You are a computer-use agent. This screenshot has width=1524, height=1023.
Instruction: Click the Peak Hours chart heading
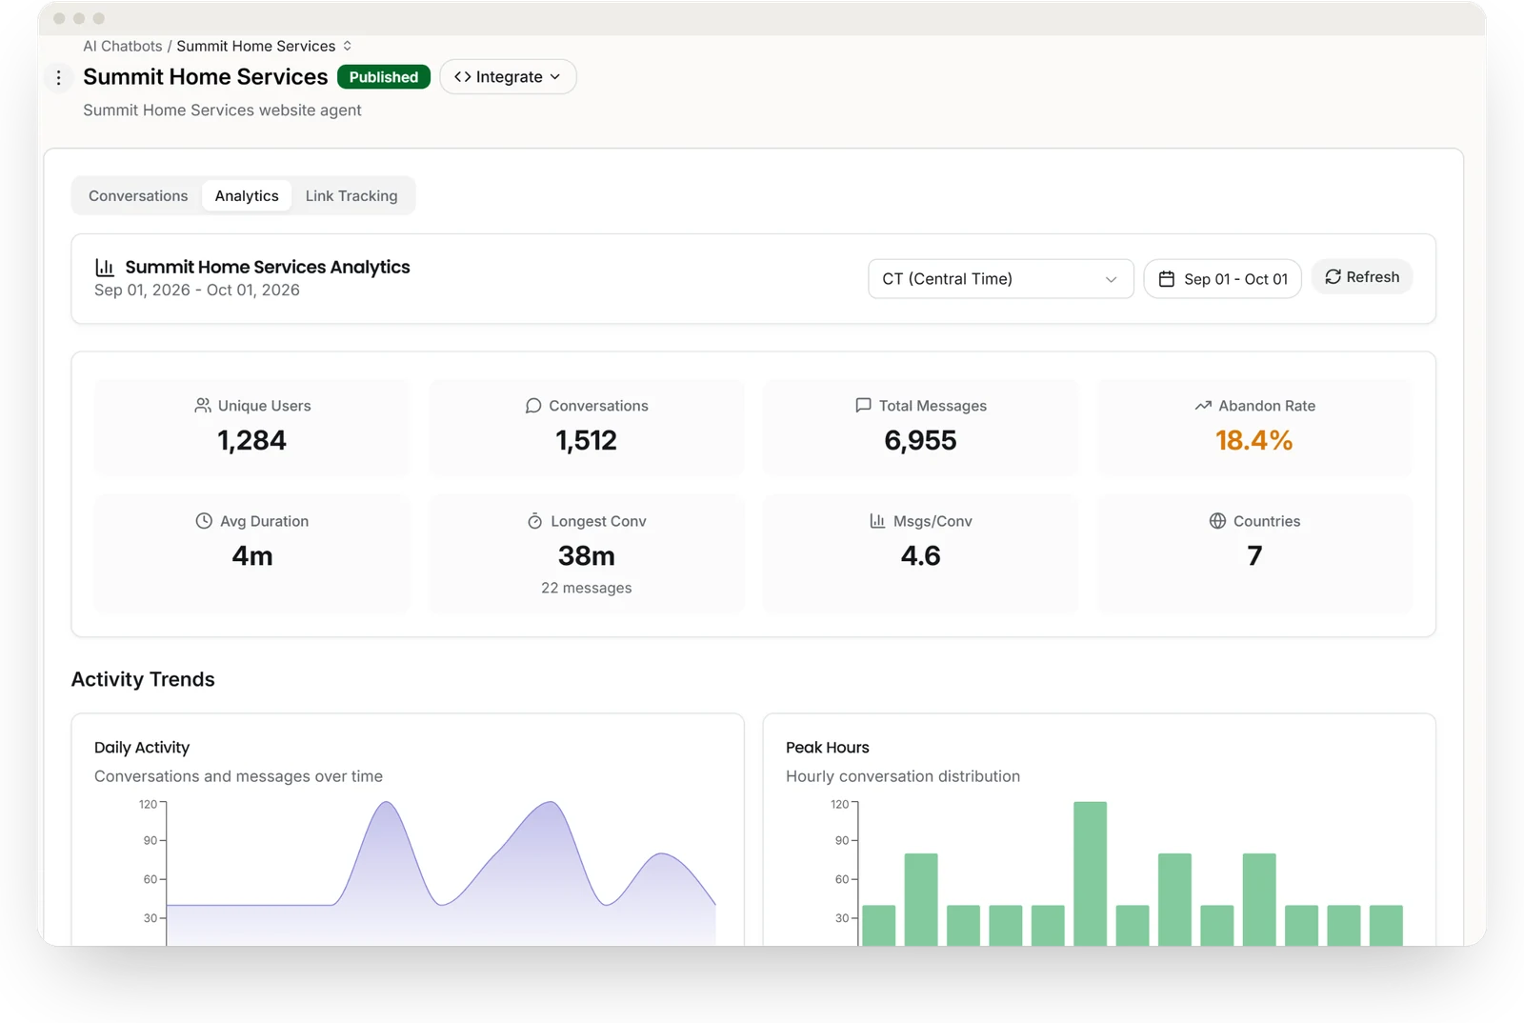point(828,748)
